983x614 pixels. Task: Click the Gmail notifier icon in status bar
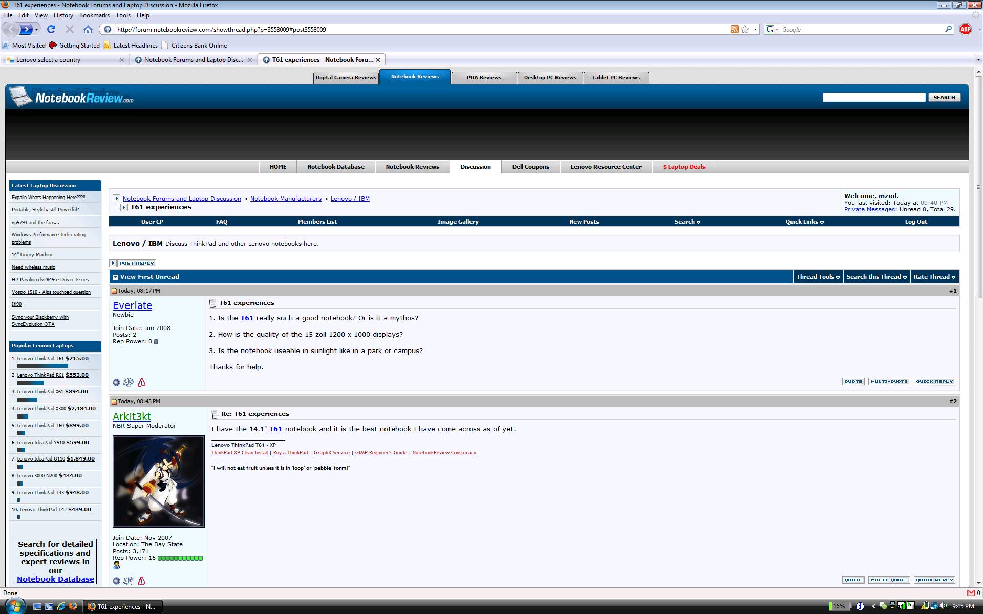[x=971, y=593]
